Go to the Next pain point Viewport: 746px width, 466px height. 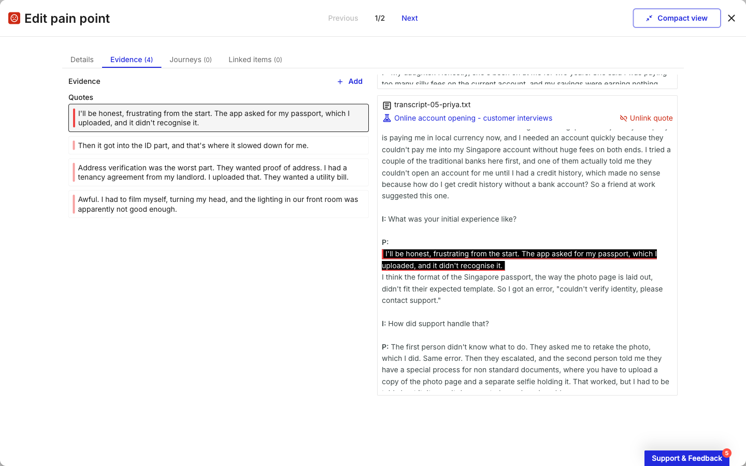click(x=409, y=18)
